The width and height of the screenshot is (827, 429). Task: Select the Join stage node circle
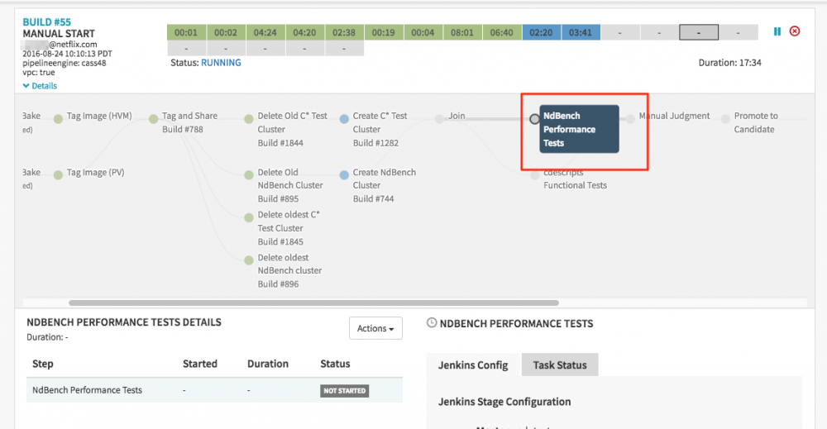click(440, 119)
